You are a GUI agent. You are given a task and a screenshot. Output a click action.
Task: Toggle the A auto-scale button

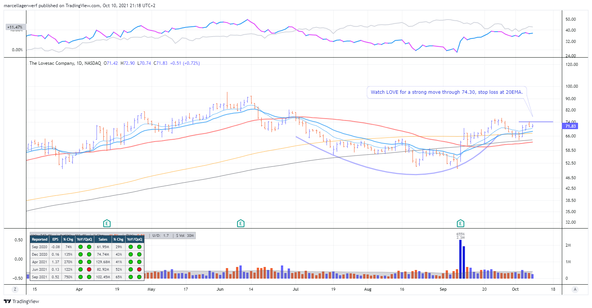coord(575,289)
